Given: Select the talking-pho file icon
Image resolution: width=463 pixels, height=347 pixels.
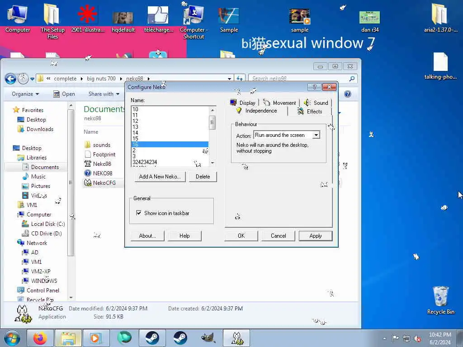Looking at the screenshot, I should [440, 66].
